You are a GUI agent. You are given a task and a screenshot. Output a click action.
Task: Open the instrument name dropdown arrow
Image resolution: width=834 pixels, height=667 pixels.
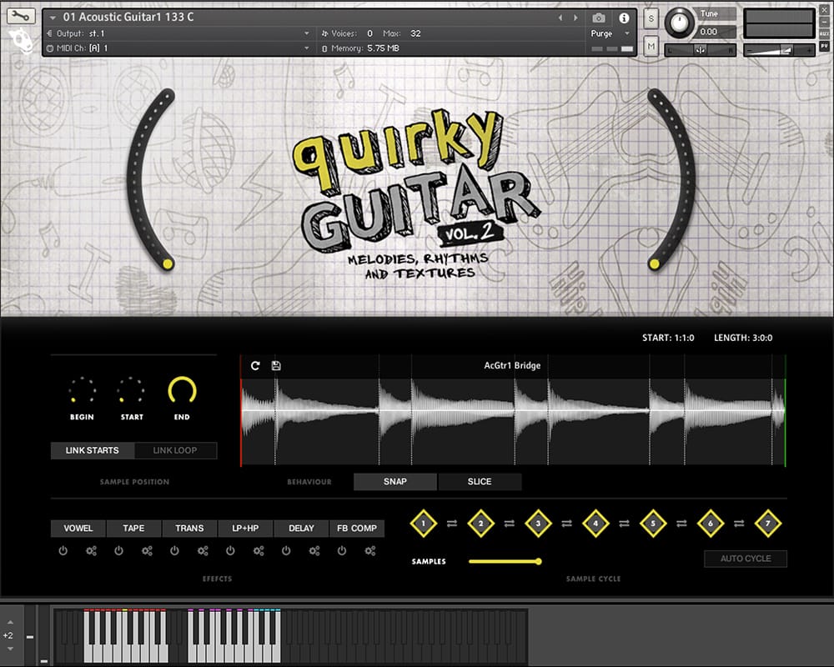click(53, 18)
